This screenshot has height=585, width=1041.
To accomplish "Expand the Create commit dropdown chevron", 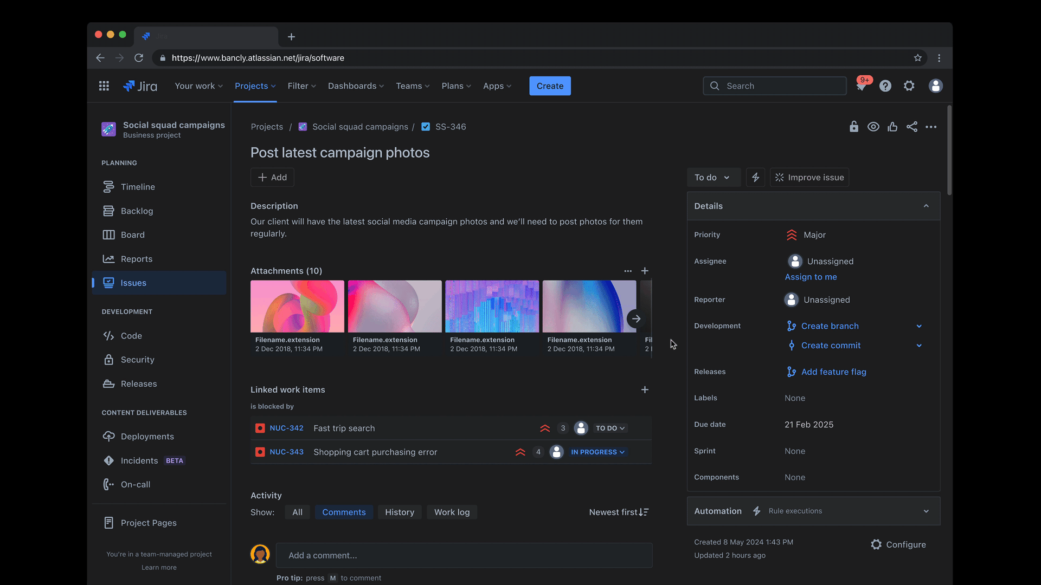I will [919, 346].
